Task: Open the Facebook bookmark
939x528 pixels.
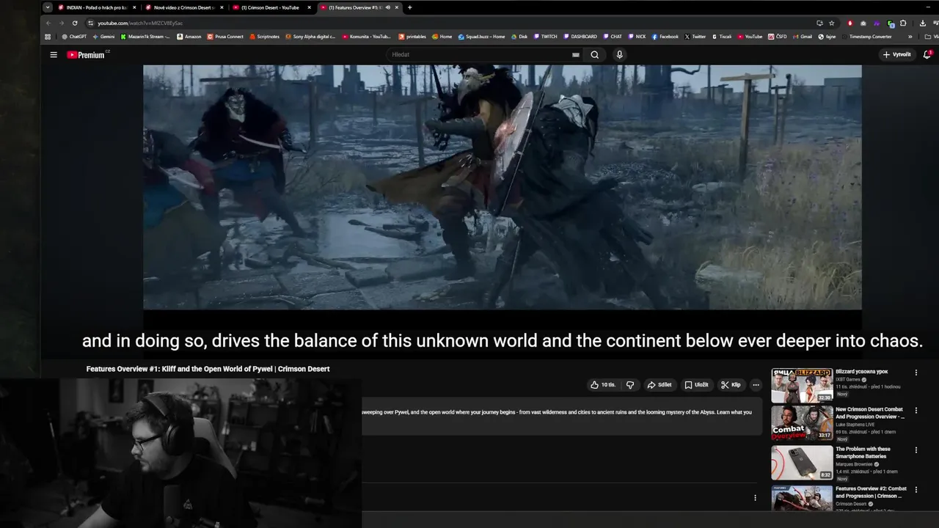Action: [x=665, y=37]
